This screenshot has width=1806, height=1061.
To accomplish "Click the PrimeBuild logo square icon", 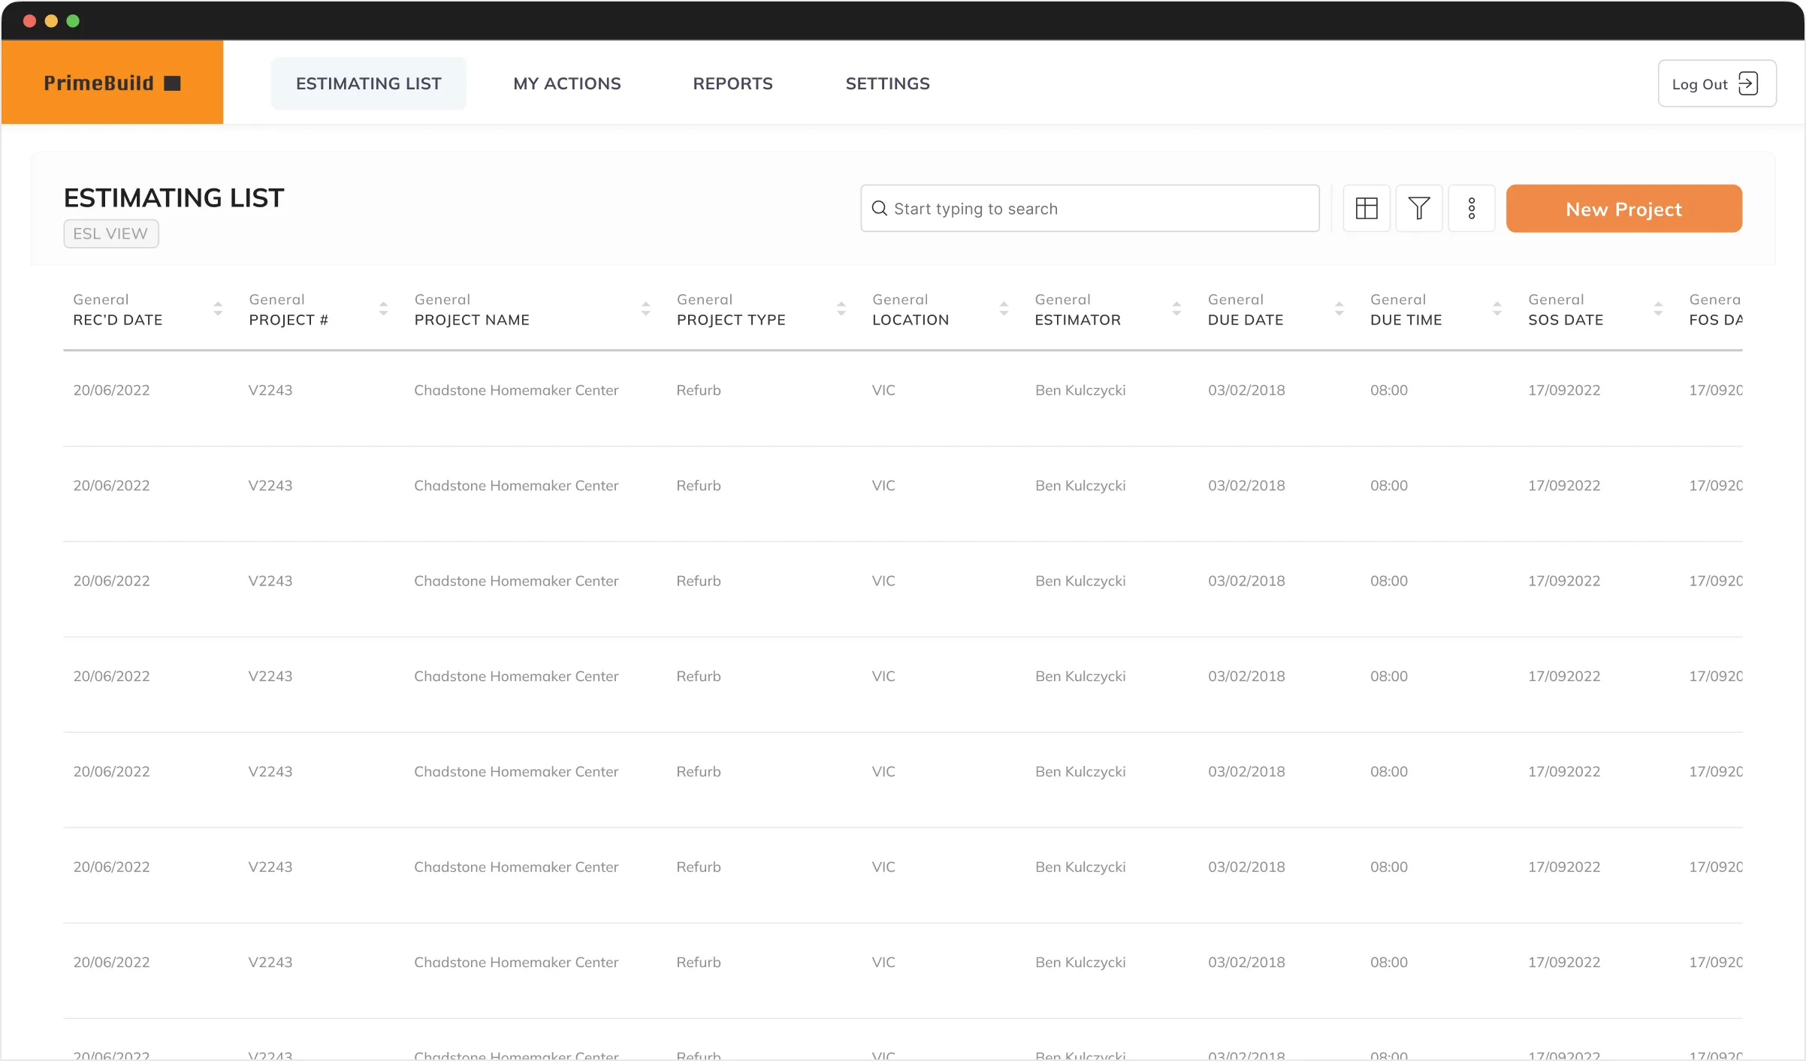I will 173,83.
